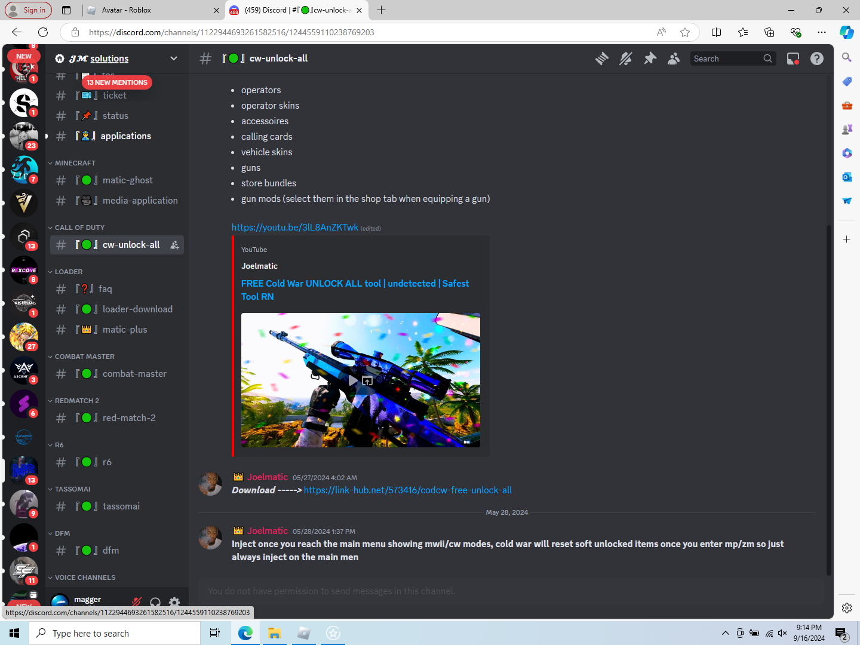Screen dimensions: 860x645
Task: Go to matic-ghost channel
Action: coord(117,180)
